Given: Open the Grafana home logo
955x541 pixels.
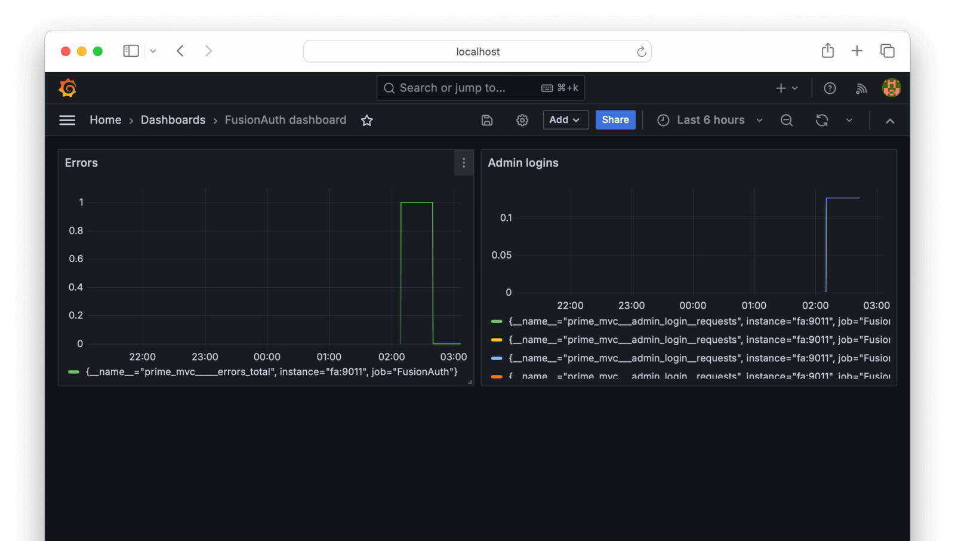Looking at the screenshot, I should click(67, 88).
